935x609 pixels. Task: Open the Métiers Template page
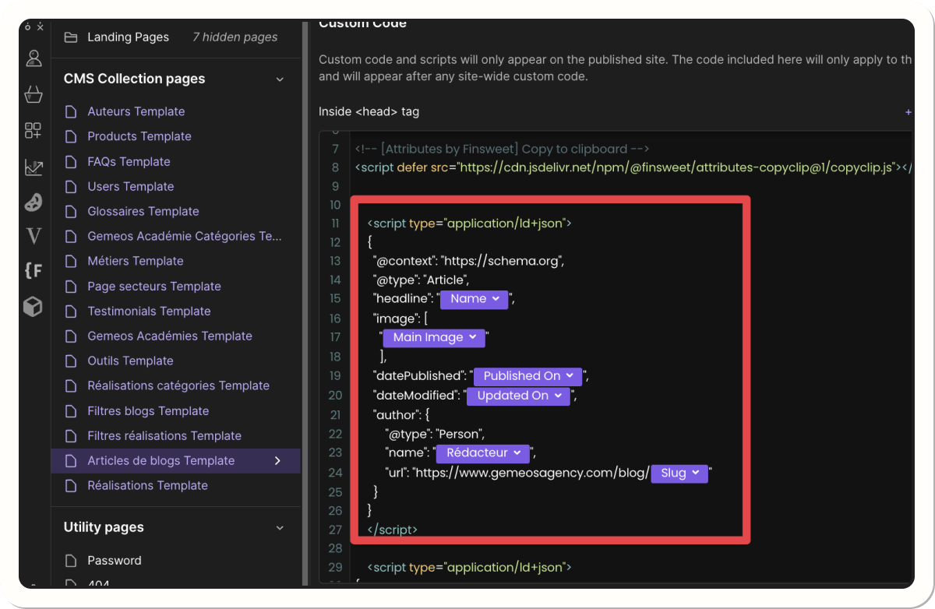pyautogui.click(x=136, y=261)
